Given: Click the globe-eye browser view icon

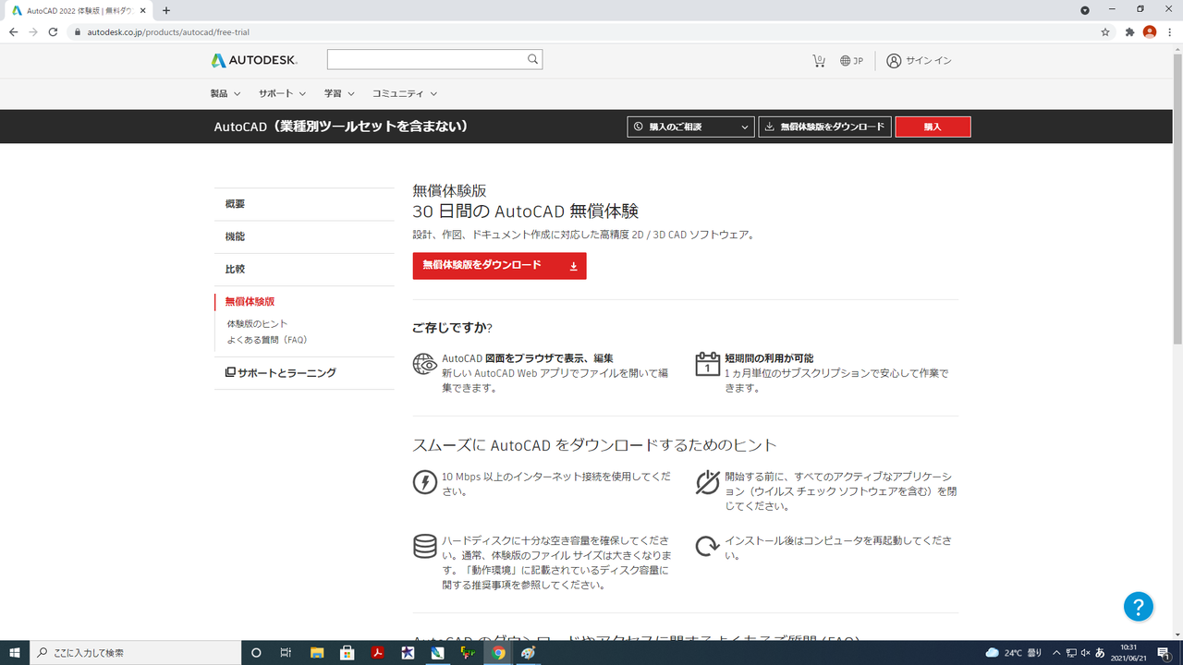Looking at the screenshot, I should (424, 364).
